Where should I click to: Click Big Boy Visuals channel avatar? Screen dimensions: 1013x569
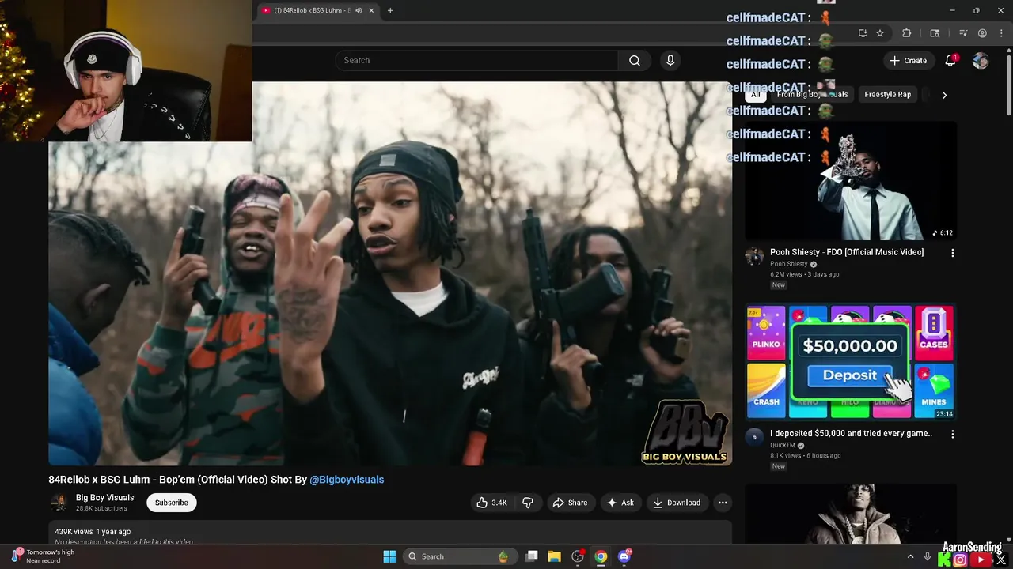pos(59,503)
